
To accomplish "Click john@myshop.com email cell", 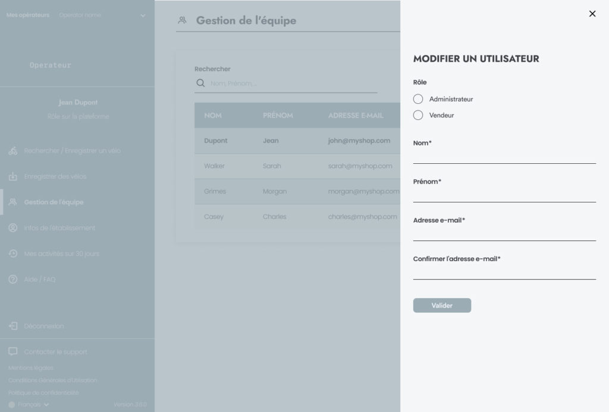I will [x=359, y=141].
